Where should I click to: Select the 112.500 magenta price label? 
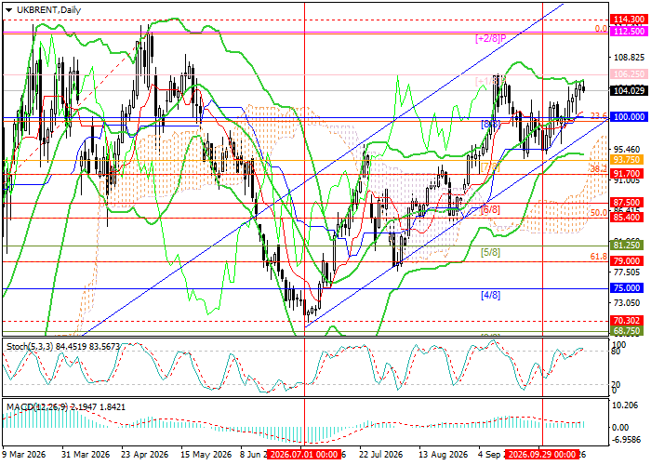[629, 31]
